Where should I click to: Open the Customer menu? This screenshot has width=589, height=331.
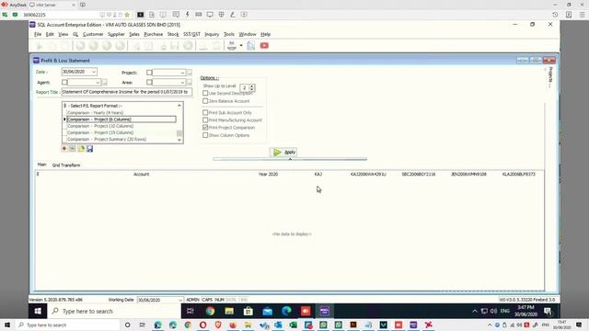point(93,34)
